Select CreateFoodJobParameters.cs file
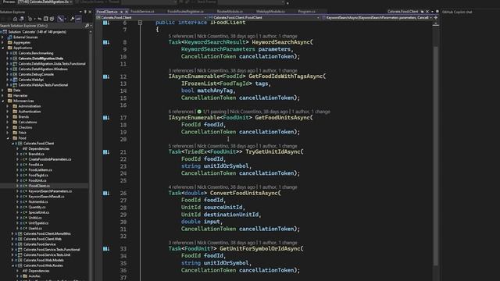500x281 pixels. [50, 159]
